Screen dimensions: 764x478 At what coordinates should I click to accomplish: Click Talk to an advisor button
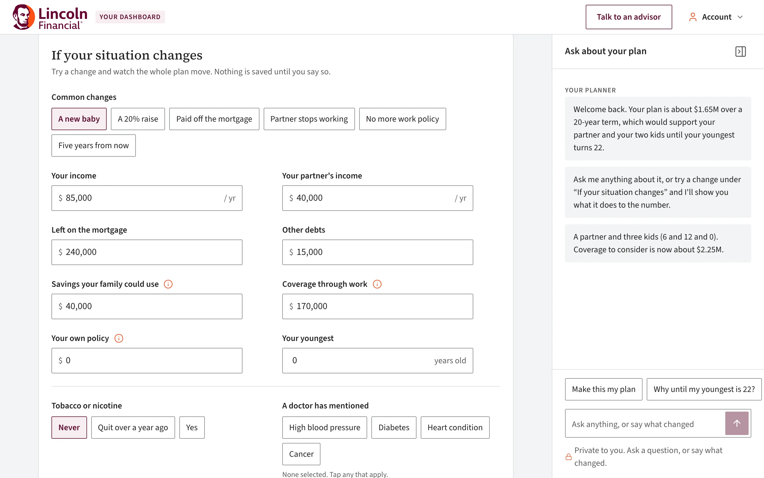pyautogui.click(x=628, y=17)
